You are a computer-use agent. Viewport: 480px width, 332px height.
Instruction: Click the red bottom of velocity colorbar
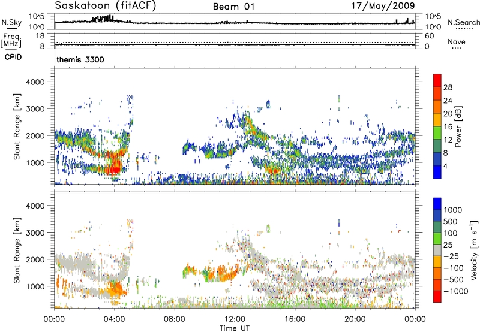pos(437,297)
